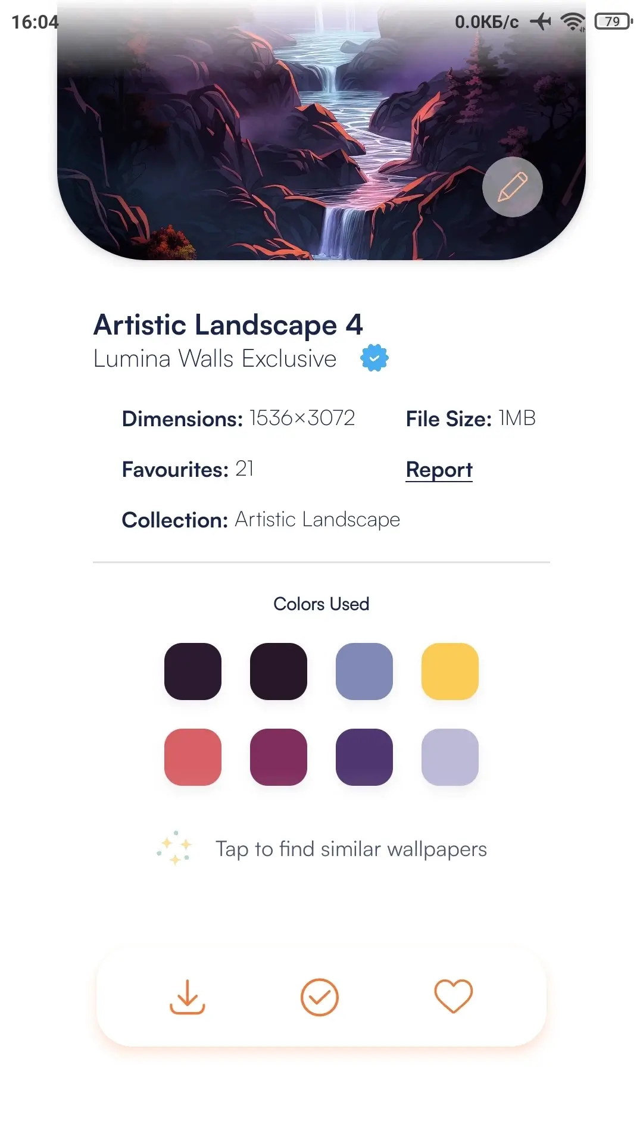The height and width of the screenshot is (1143, 643).
Task: Tap to find similar wallpapers text
Action: coord(351,849)
